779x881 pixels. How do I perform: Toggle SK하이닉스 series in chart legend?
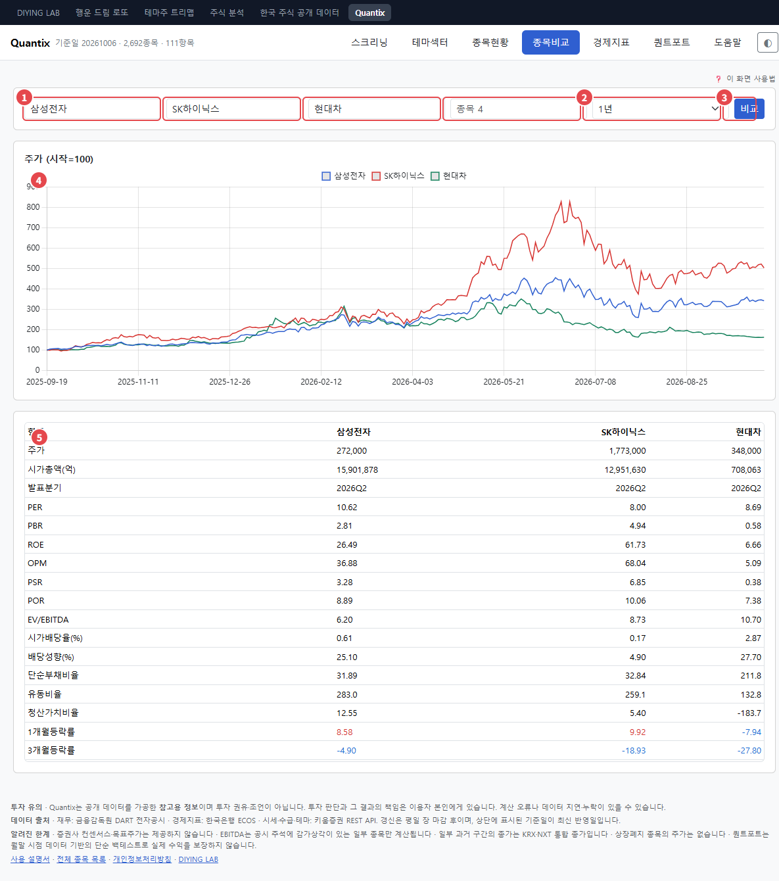coord(398,176)
